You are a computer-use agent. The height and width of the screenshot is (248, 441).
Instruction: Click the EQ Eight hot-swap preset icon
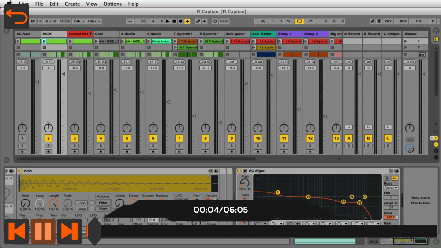(x=391, y=171)
